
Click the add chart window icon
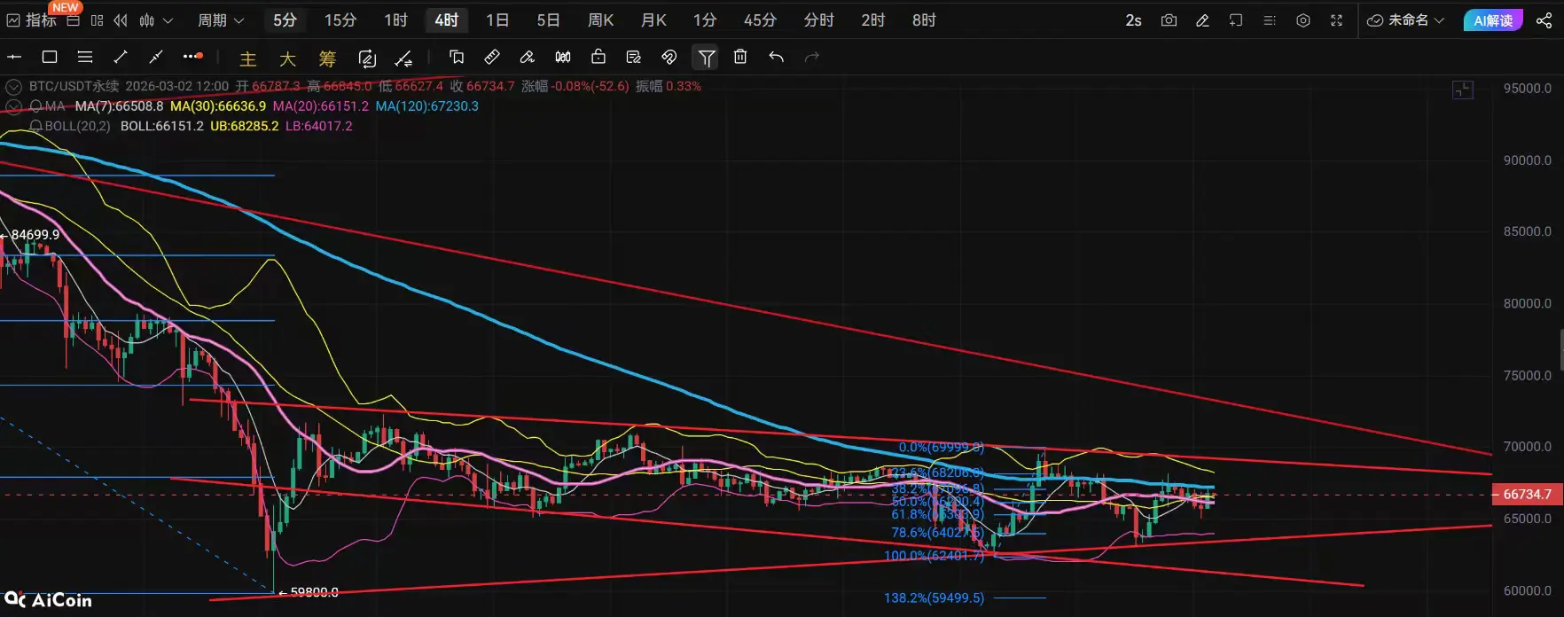[1236, 20]
